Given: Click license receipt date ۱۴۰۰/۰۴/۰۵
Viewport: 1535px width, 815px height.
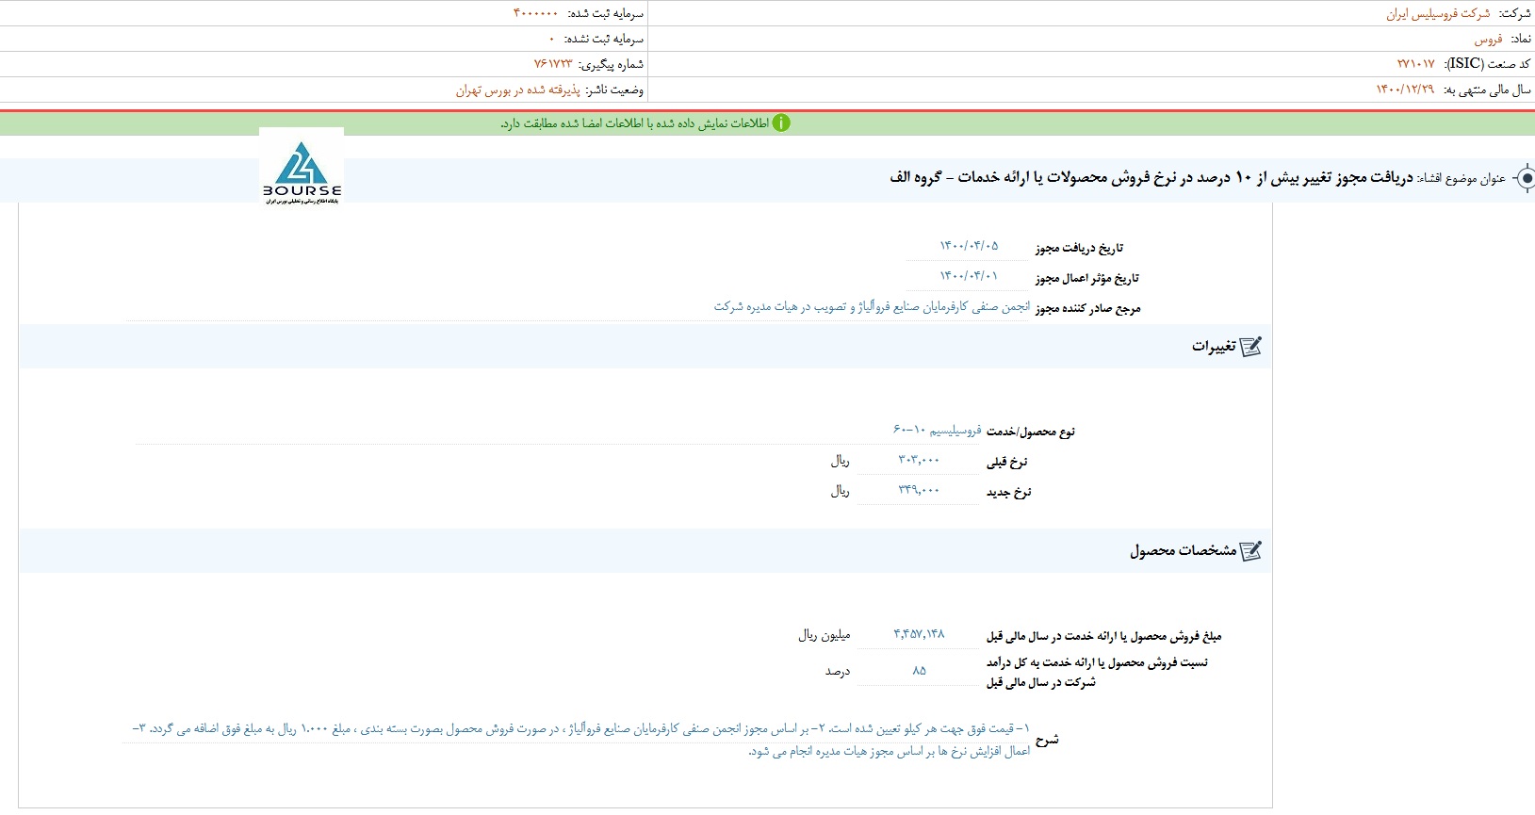Looking at the screenshot, I should click(x=969, y=246).
